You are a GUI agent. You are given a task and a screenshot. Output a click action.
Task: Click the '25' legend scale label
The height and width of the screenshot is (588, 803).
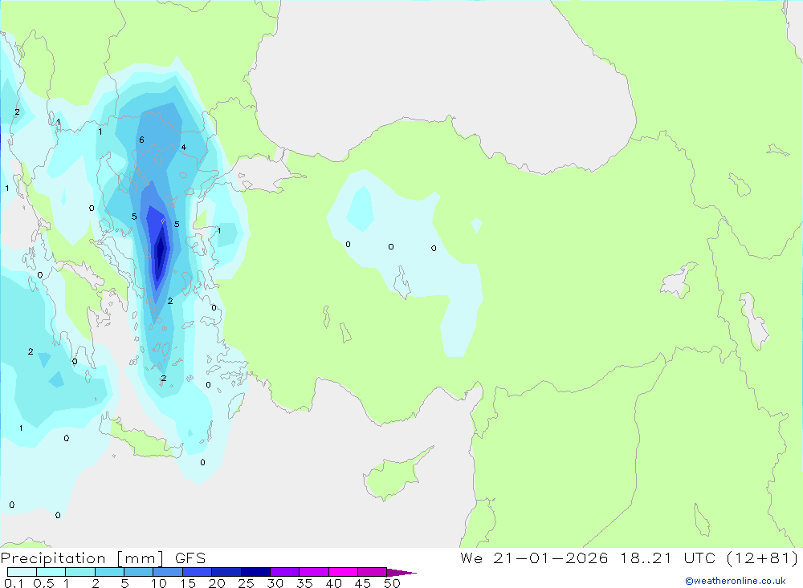(247, 583)
